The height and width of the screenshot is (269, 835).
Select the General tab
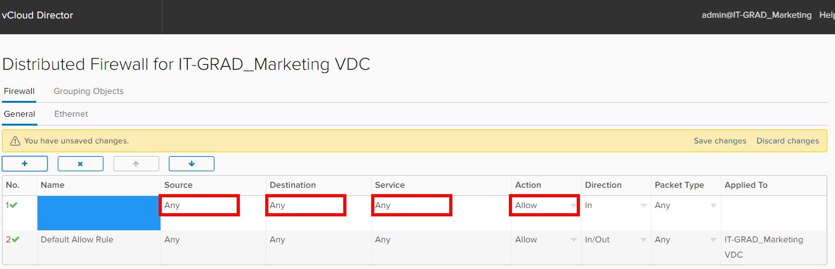tap(19, 114)
